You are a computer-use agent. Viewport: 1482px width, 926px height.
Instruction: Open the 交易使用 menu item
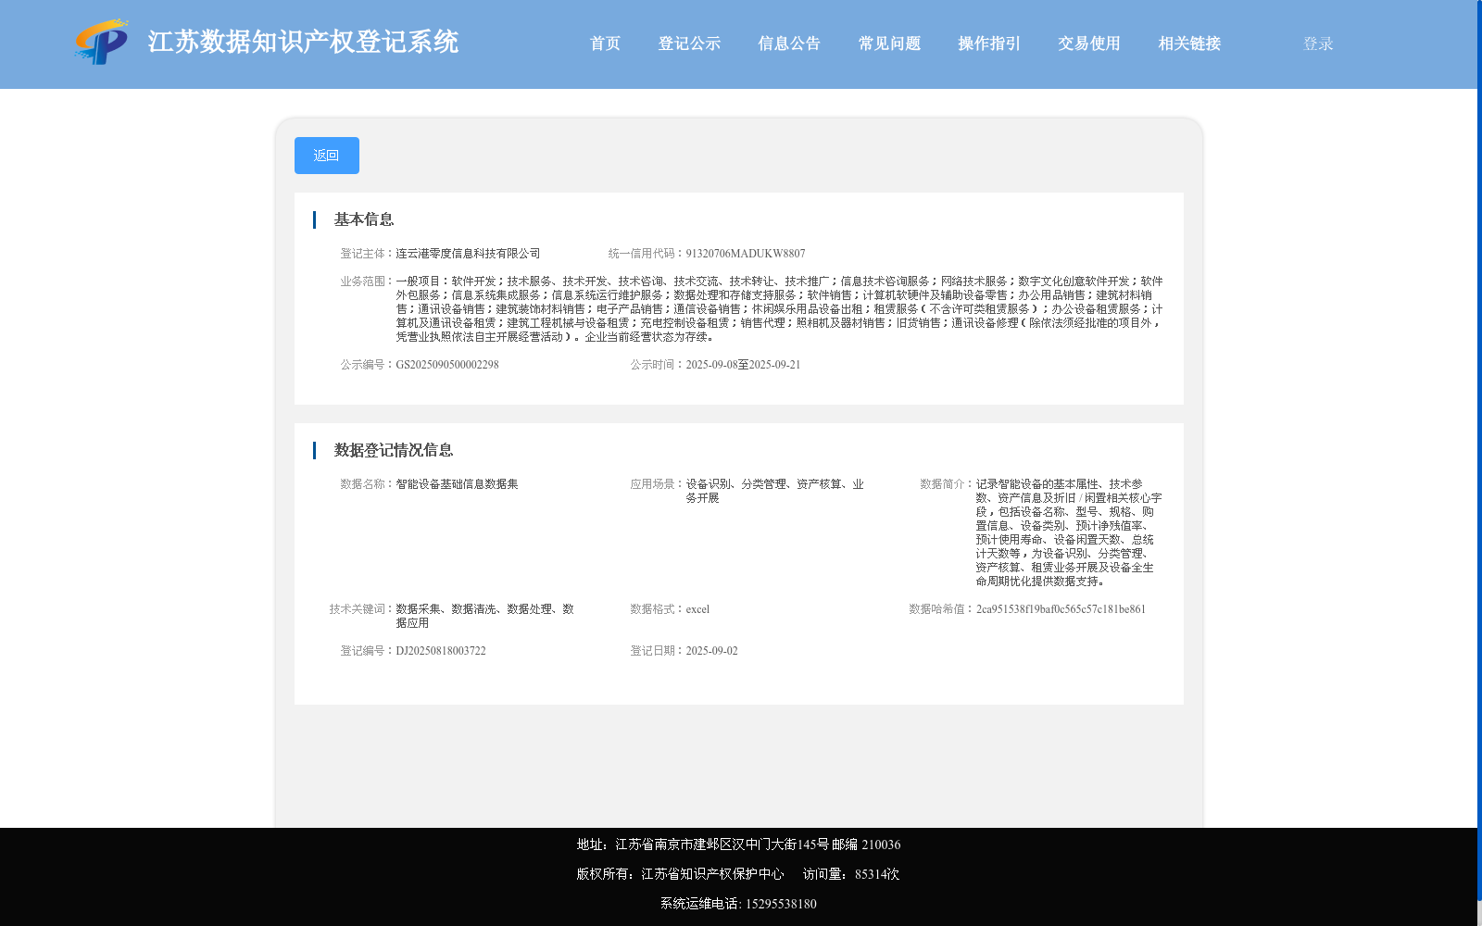click(1089, 44)
